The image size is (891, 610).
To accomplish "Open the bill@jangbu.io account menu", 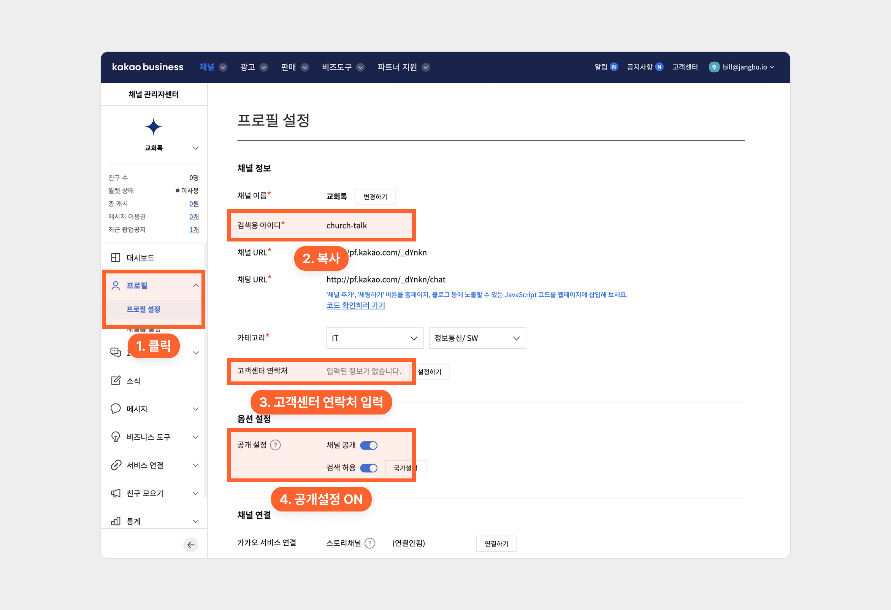I will (744, 67).
